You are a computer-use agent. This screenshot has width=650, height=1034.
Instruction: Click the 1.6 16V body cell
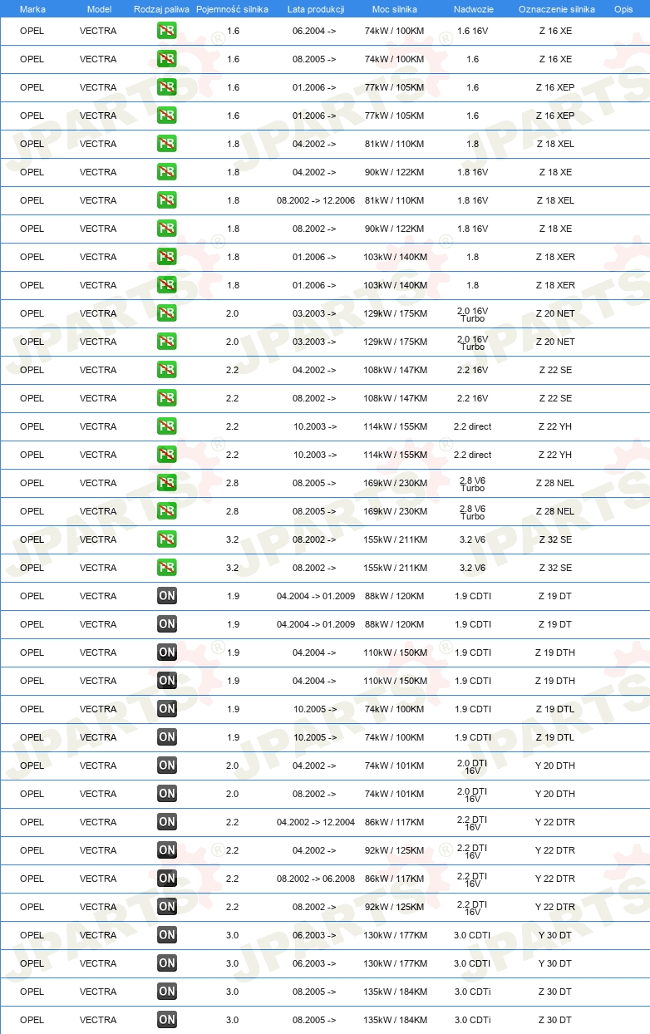(473, 31)
